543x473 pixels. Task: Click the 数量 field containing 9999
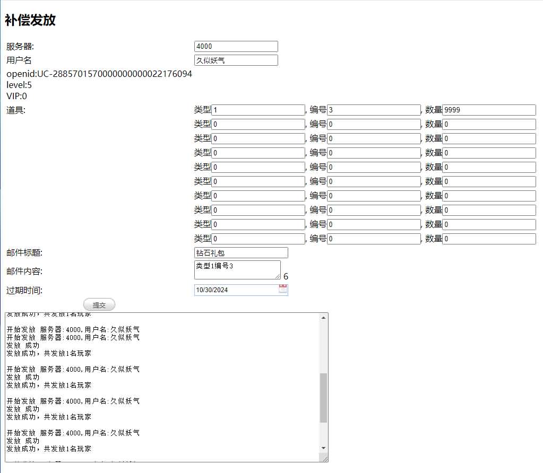point(489,110)
